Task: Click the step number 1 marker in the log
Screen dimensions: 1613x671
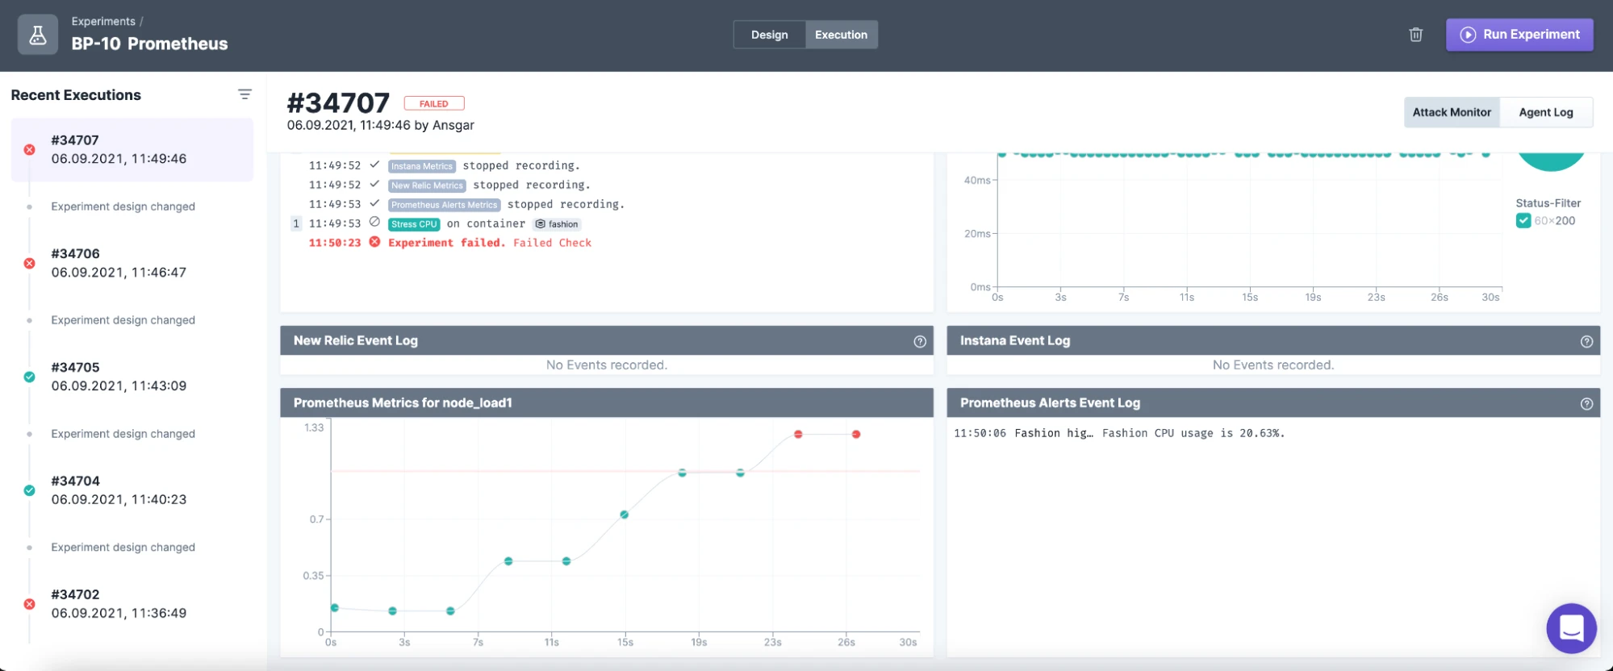Action: [296, 223]
